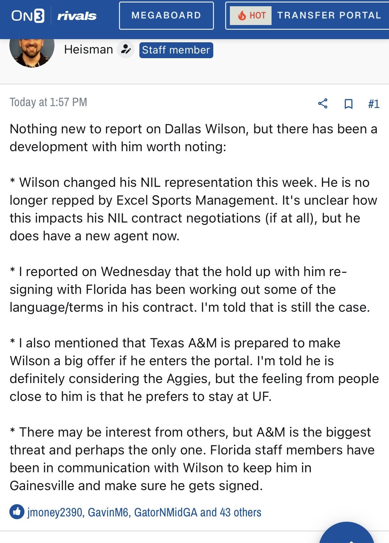Open the Heisman user profile
The image size is (389, 543).
pyautogui.click(x=88, y=49)
